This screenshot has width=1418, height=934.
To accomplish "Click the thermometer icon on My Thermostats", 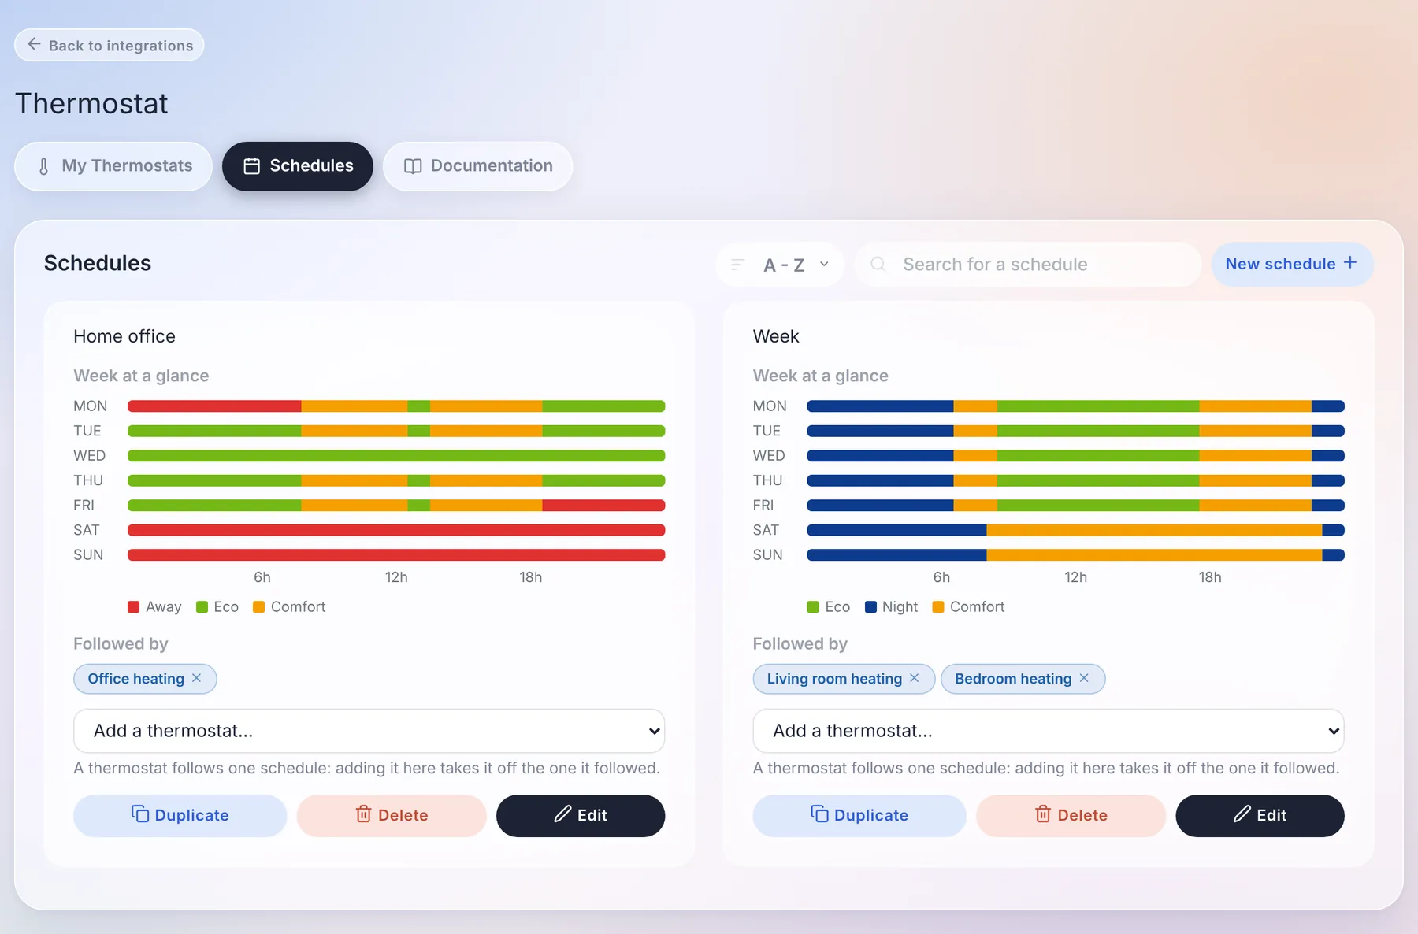I will coord(44,166).
